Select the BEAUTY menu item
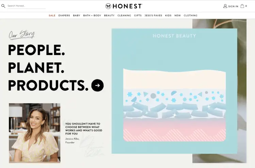255x168 pixels. [109, 15]
